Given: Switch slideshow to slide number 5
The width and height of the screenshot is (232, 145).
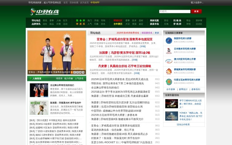Looking at the screenshot, I should tap(83, 72).
